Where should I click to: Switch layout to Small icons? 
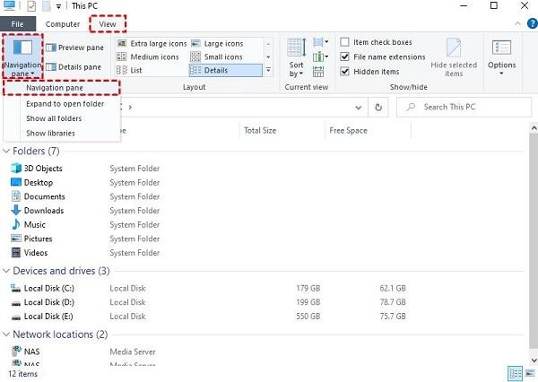216,57
